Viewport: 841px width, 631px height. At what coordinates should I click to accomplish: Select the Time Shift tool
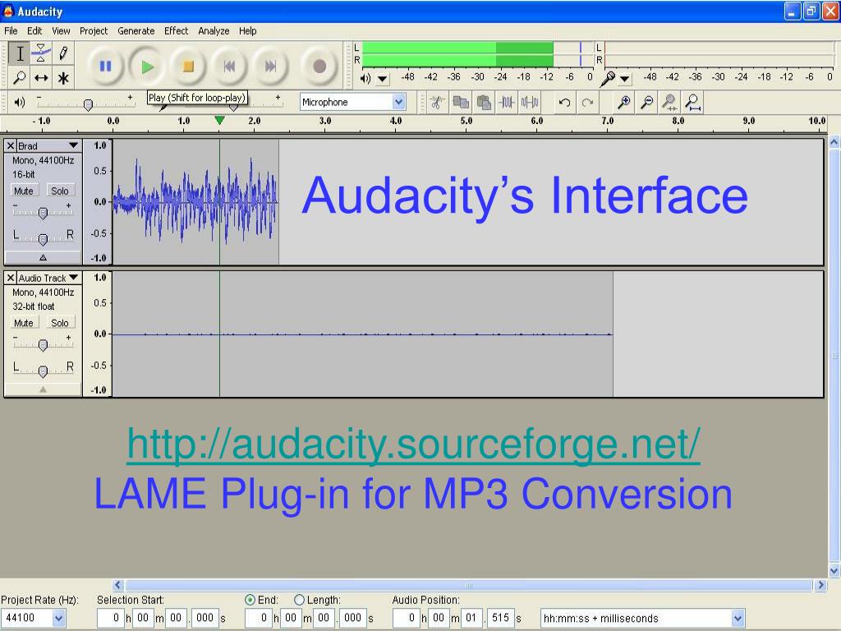click(x=41, y=78)
